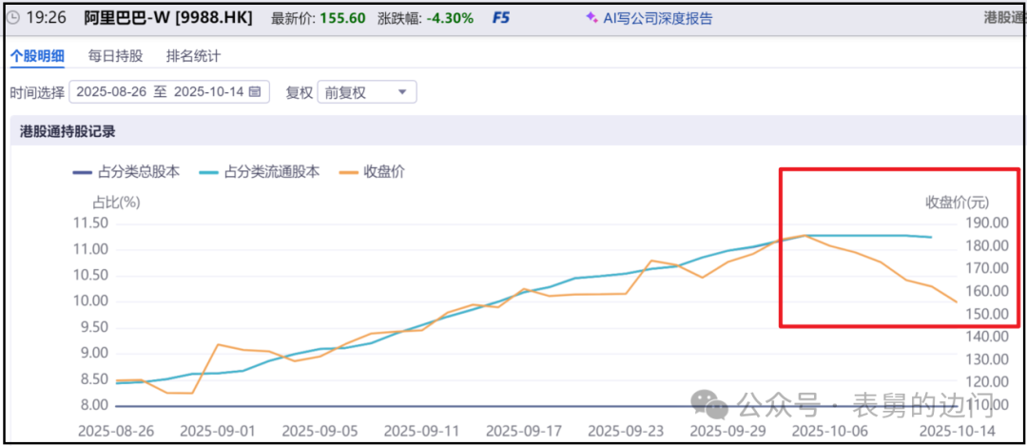Image resolution: width=1027 pixels, height=446 pixels.
Task: Open the calendar icon in date range field
Action: click(x=256, y=92)
